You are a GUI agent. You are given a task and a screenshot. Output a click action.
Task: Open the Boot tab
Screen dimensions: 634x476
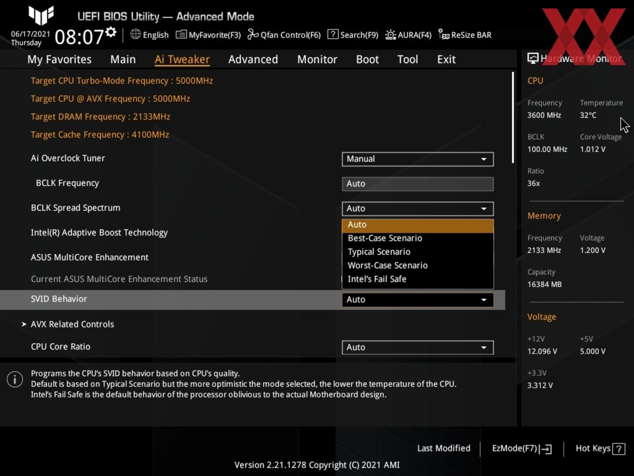coord(367,59)
